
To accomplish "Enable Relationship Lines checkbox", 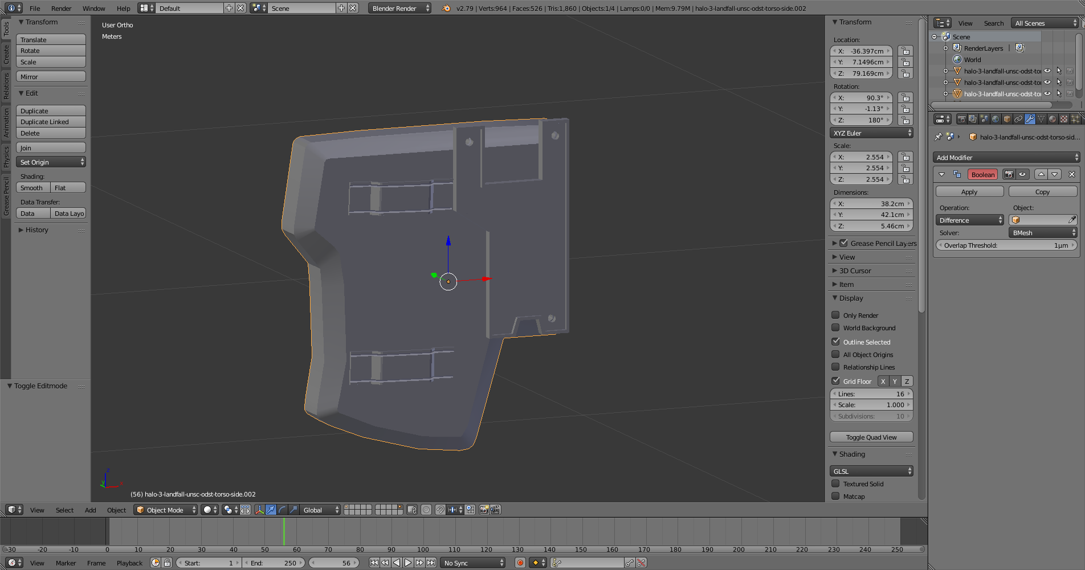I will (x=835, y=367).
